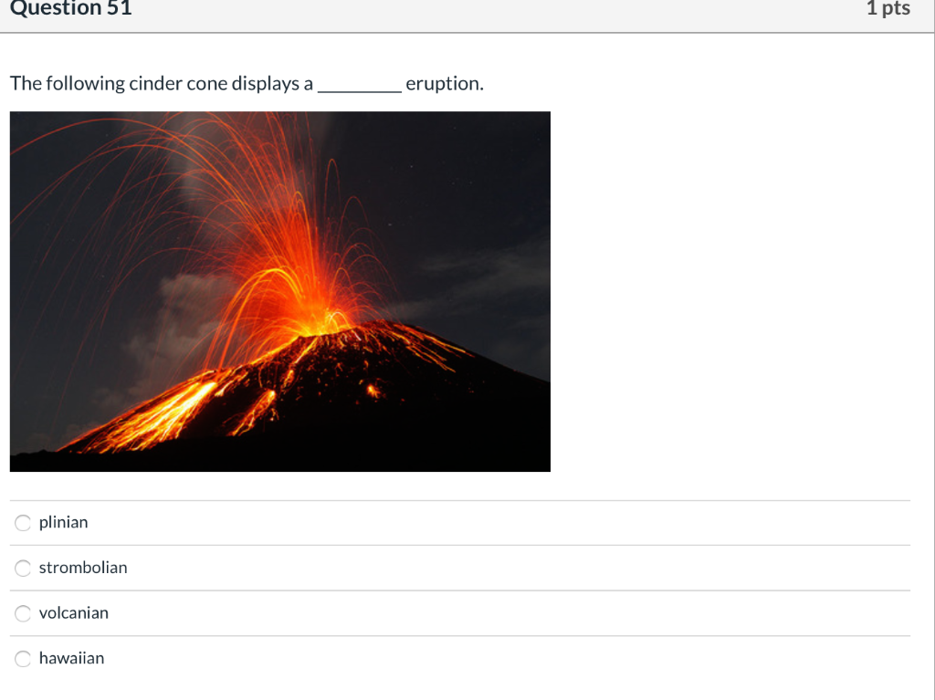The width and height of the screenshot is (935, 700).
Task: Select the hawaiian radio button
Action: tap(22, 658)
